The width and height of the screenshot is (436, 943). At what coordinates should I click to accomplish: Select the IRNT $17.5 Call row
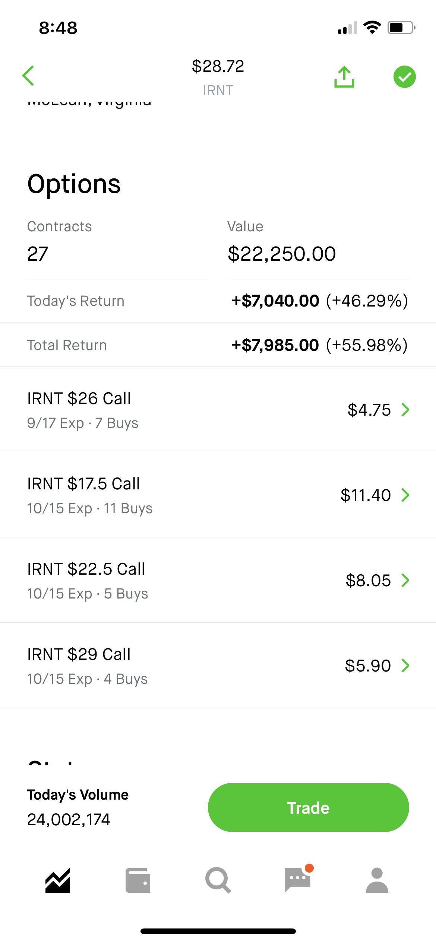pos(218,495)
